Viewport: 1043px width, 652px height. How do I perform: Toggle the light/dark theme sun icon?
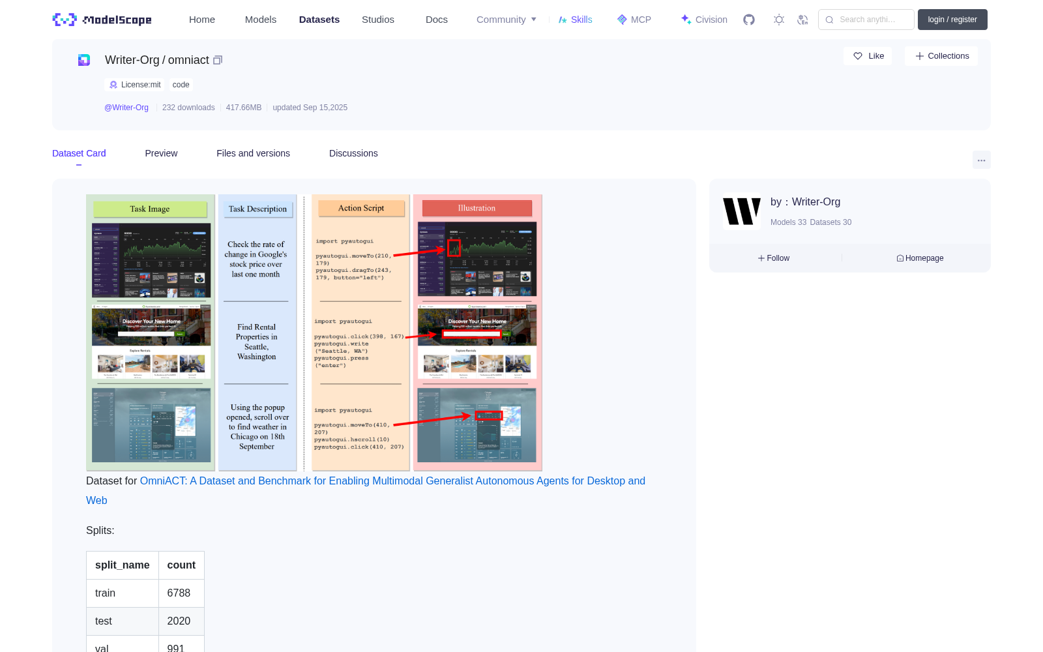[779, 20]
